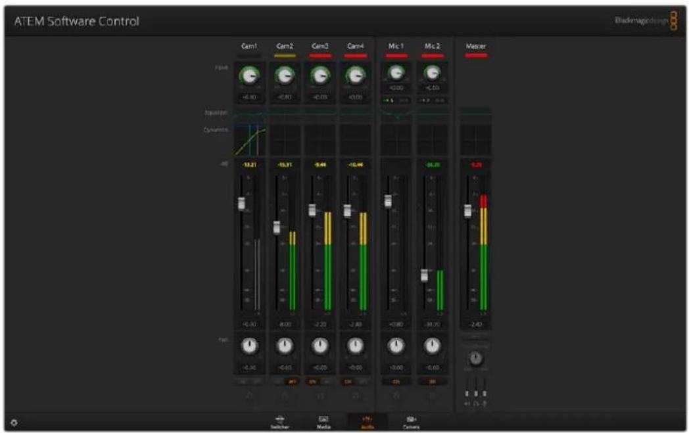Open the Mic 1 dynamics graph

[x=396, y=140]
